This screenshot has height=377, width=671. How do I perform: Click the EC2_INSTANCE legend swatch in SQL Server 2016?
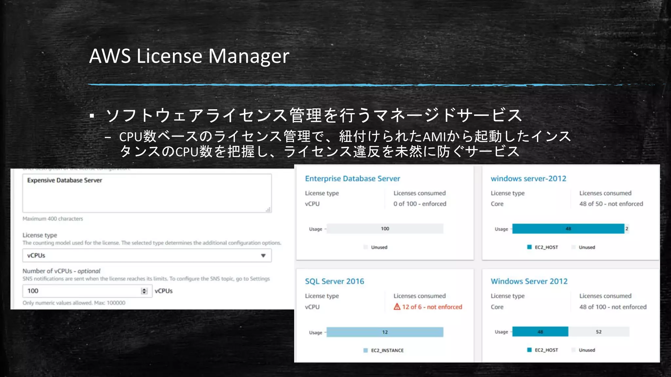coord(366,350)
